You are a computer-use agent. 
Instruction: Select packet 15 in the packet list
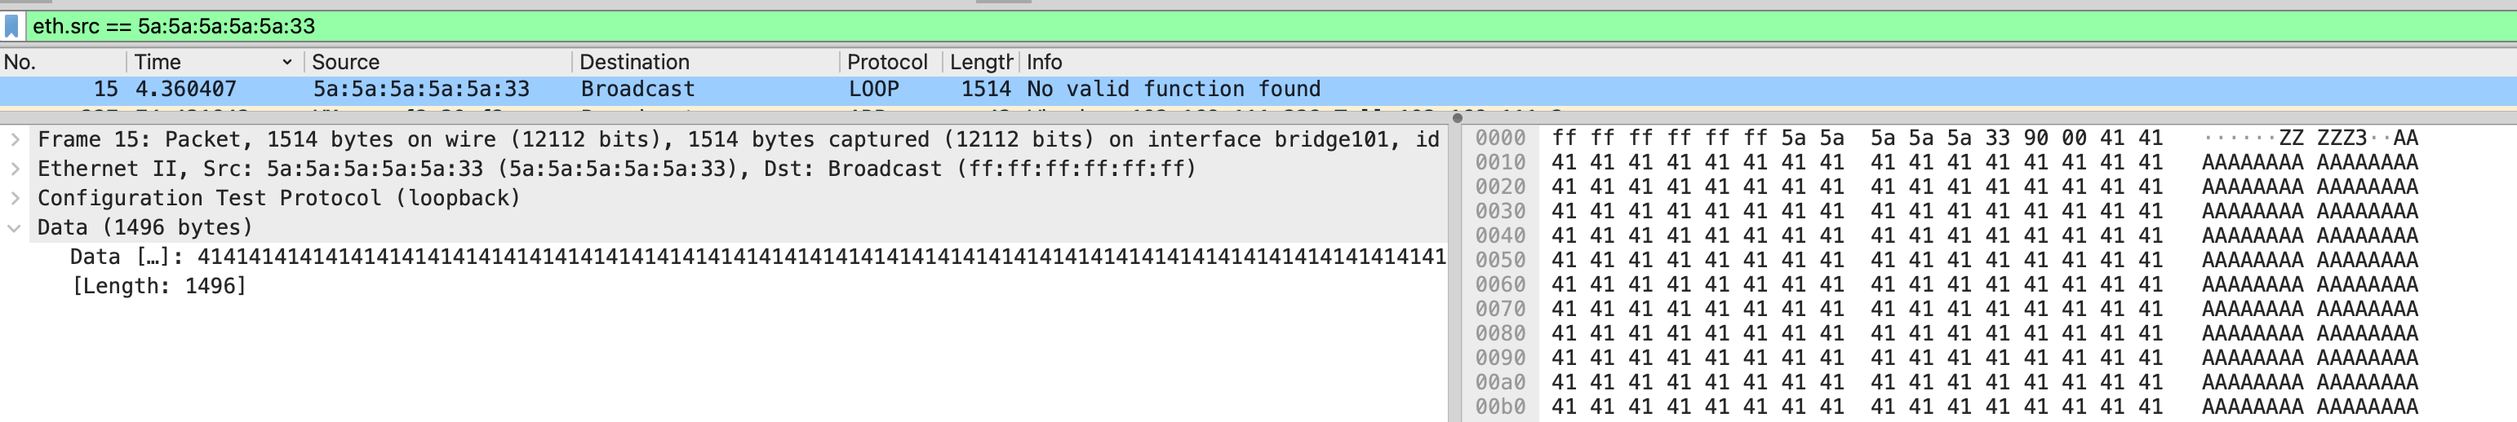[684, 90]
